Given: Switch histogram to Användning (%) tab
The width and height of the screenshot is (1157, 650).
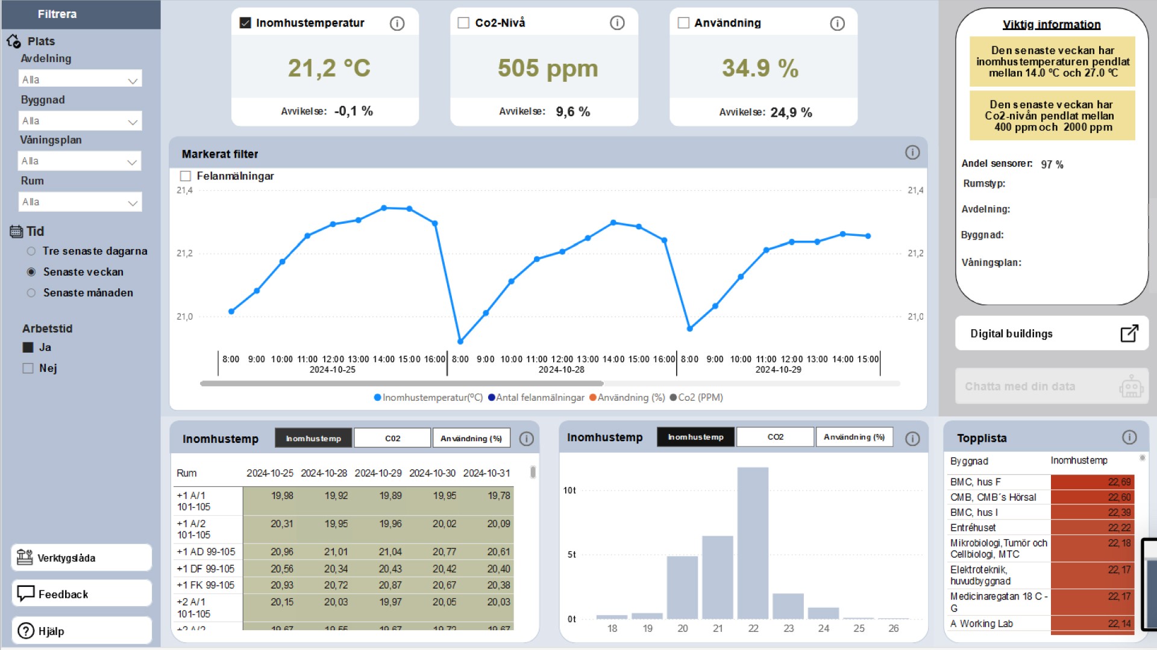Looking at the screenshot, I should 854,437.
